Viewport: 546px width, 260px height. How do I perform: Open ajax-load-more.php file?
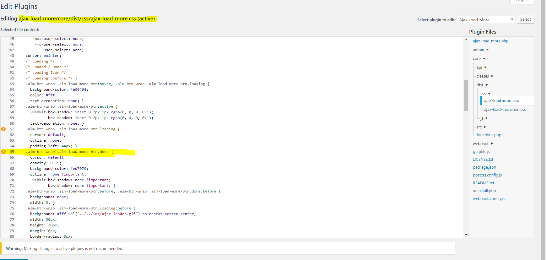(x=490, y=41)
